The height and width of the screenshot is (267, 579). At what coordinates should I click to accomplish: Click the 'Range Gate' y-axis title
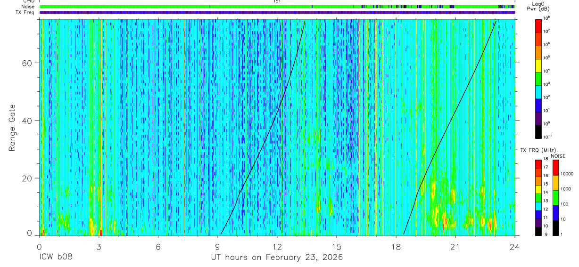point(11,128)
